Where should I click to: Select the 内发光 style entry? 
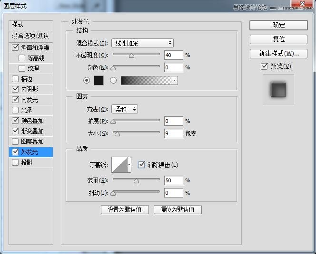[x=30, y=100]
